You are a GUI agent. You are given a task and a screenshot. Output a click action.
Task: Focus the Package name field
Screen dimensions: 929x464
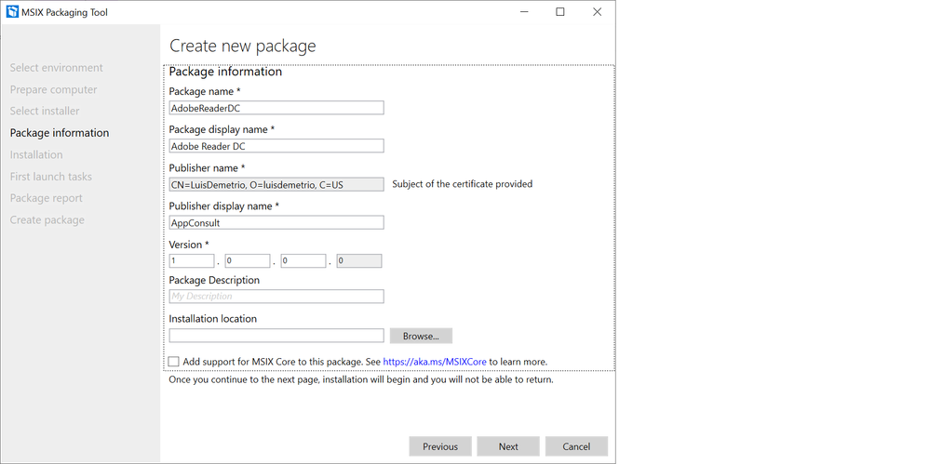click(276, 108)
